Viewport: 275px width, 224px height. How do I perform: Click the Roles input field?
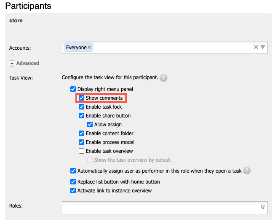point(160,207)
